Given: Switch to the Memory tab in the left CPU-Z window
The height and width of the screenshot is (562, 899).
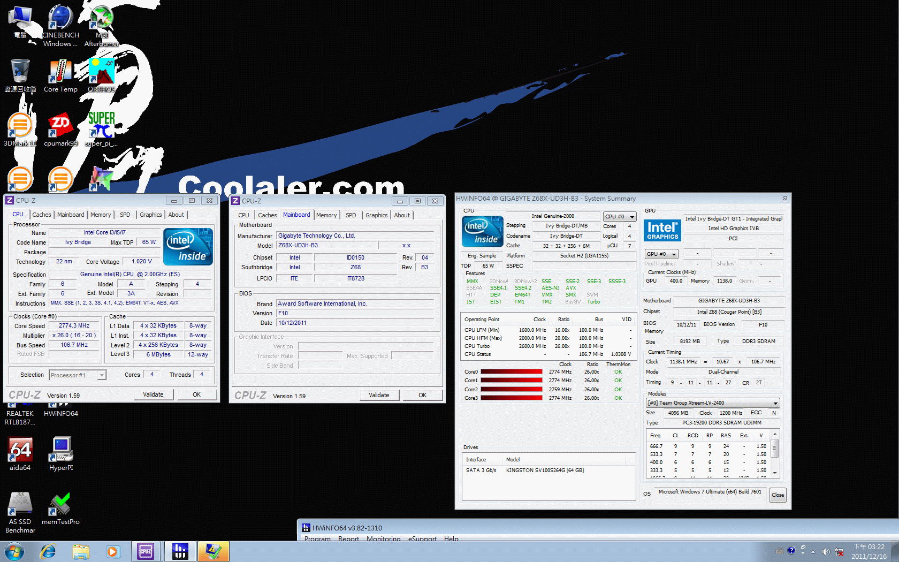Looking at the screenshot, I should [101, 215].
